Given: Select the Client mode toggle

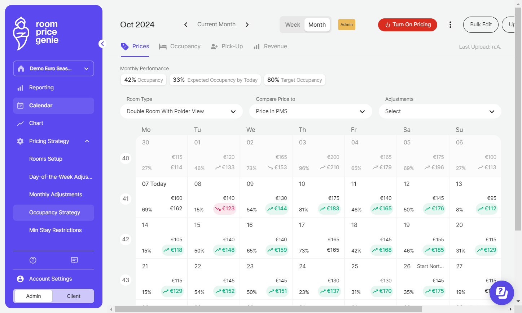Looking at the screenshot, I should coord(74,296).
